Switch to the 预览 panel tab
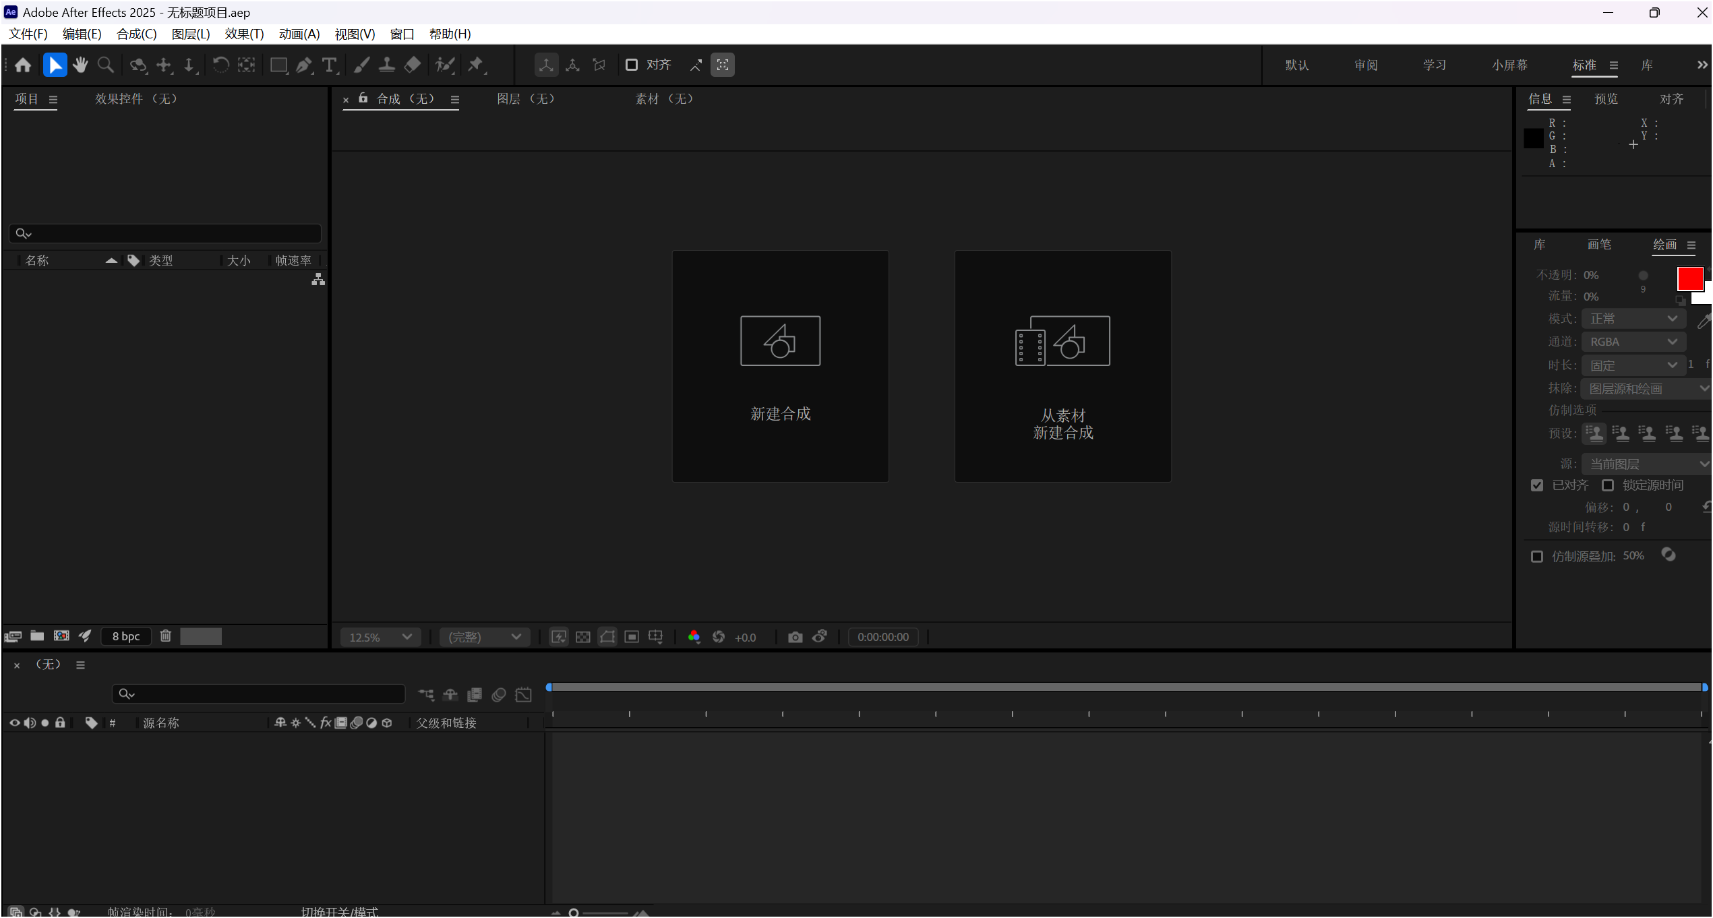 click(x=1606, y=99)
